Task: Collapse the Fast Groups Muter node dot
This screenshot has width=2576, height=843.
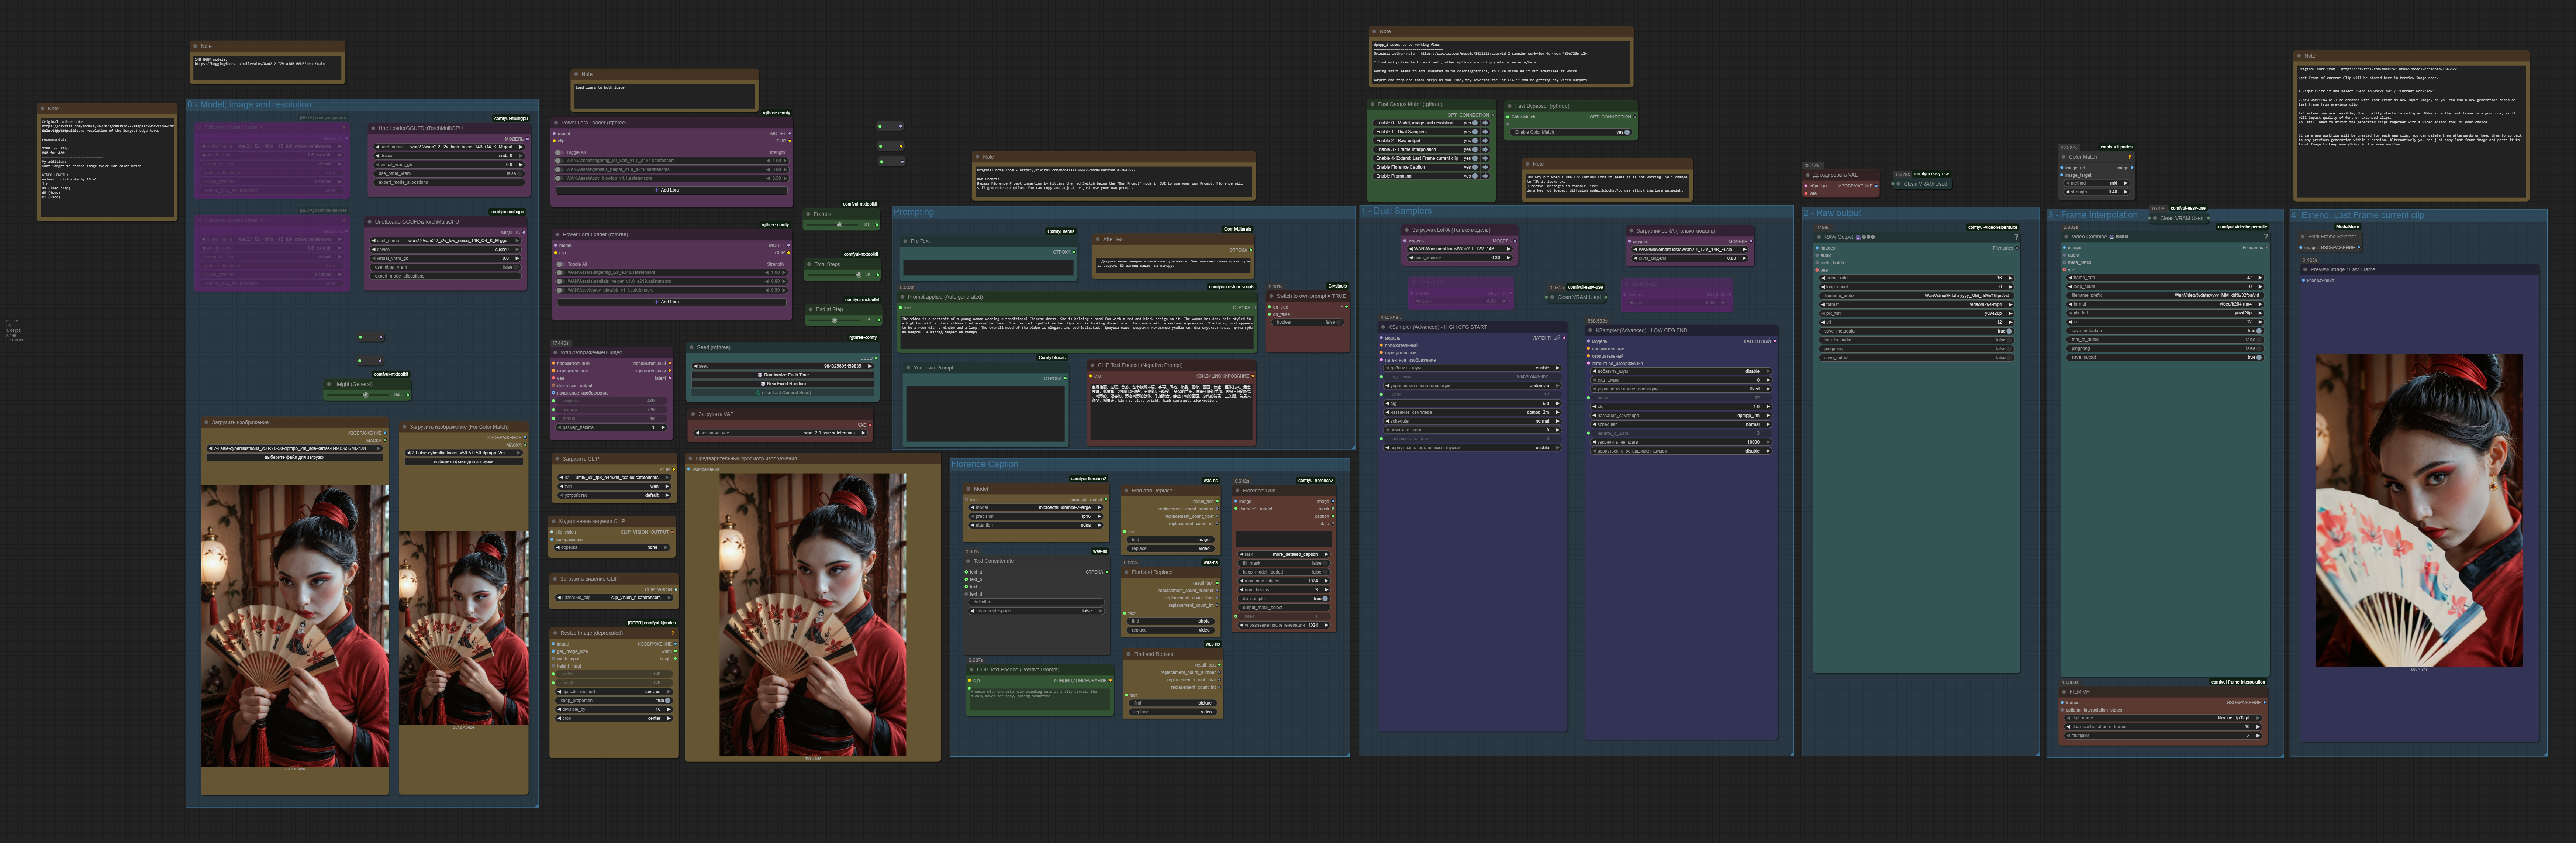Action: [1373, 104]
